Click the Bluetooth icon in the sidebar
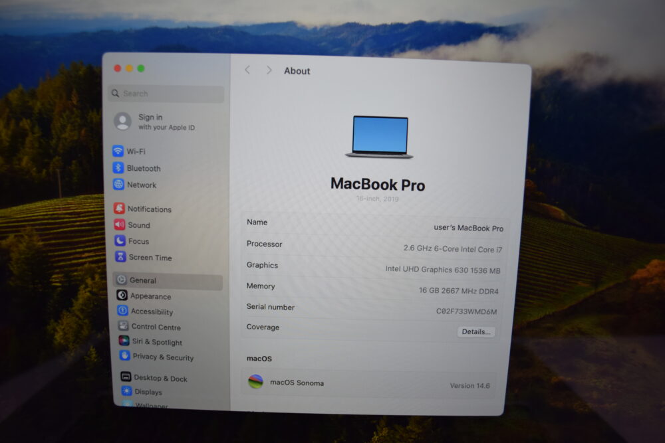The height and width of the screenshot is (443, 665). 118,168
